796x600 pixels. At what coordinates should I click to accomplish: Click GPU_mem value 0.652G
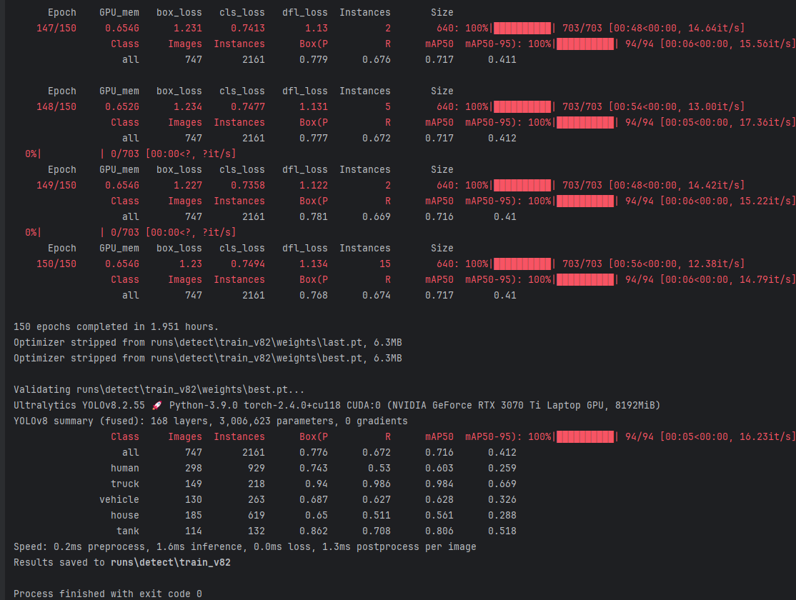pyautogui.click(x=122, y=106)
